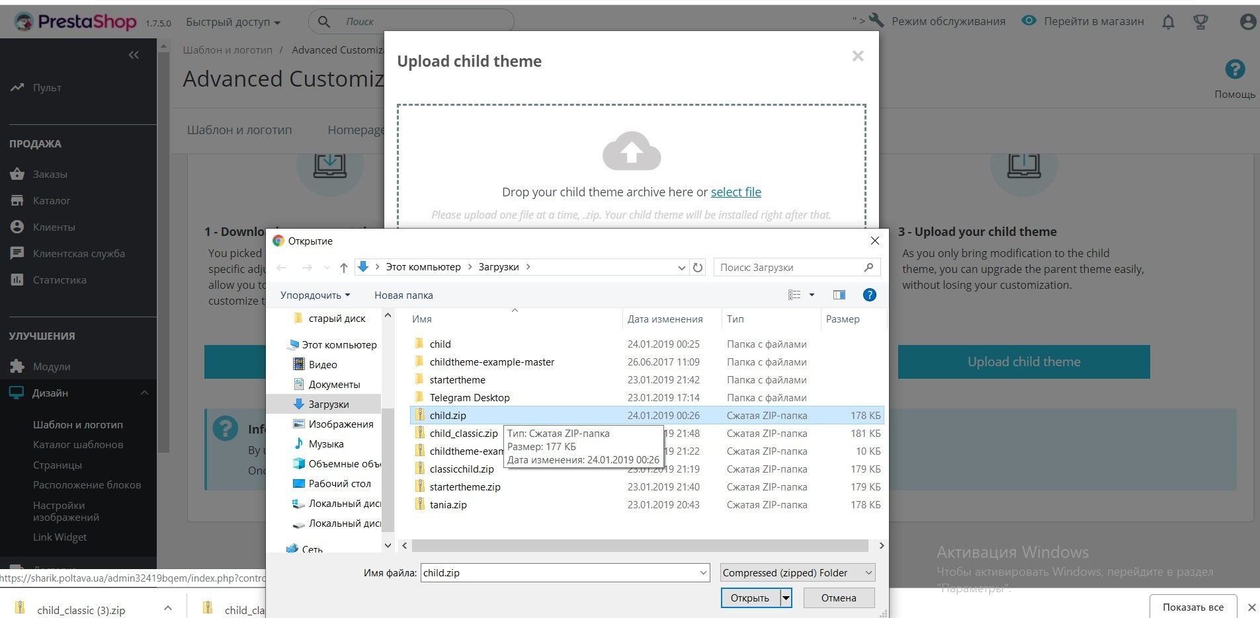
Task: Open the Помощь help icon
Action: (x=1234, y=69)
